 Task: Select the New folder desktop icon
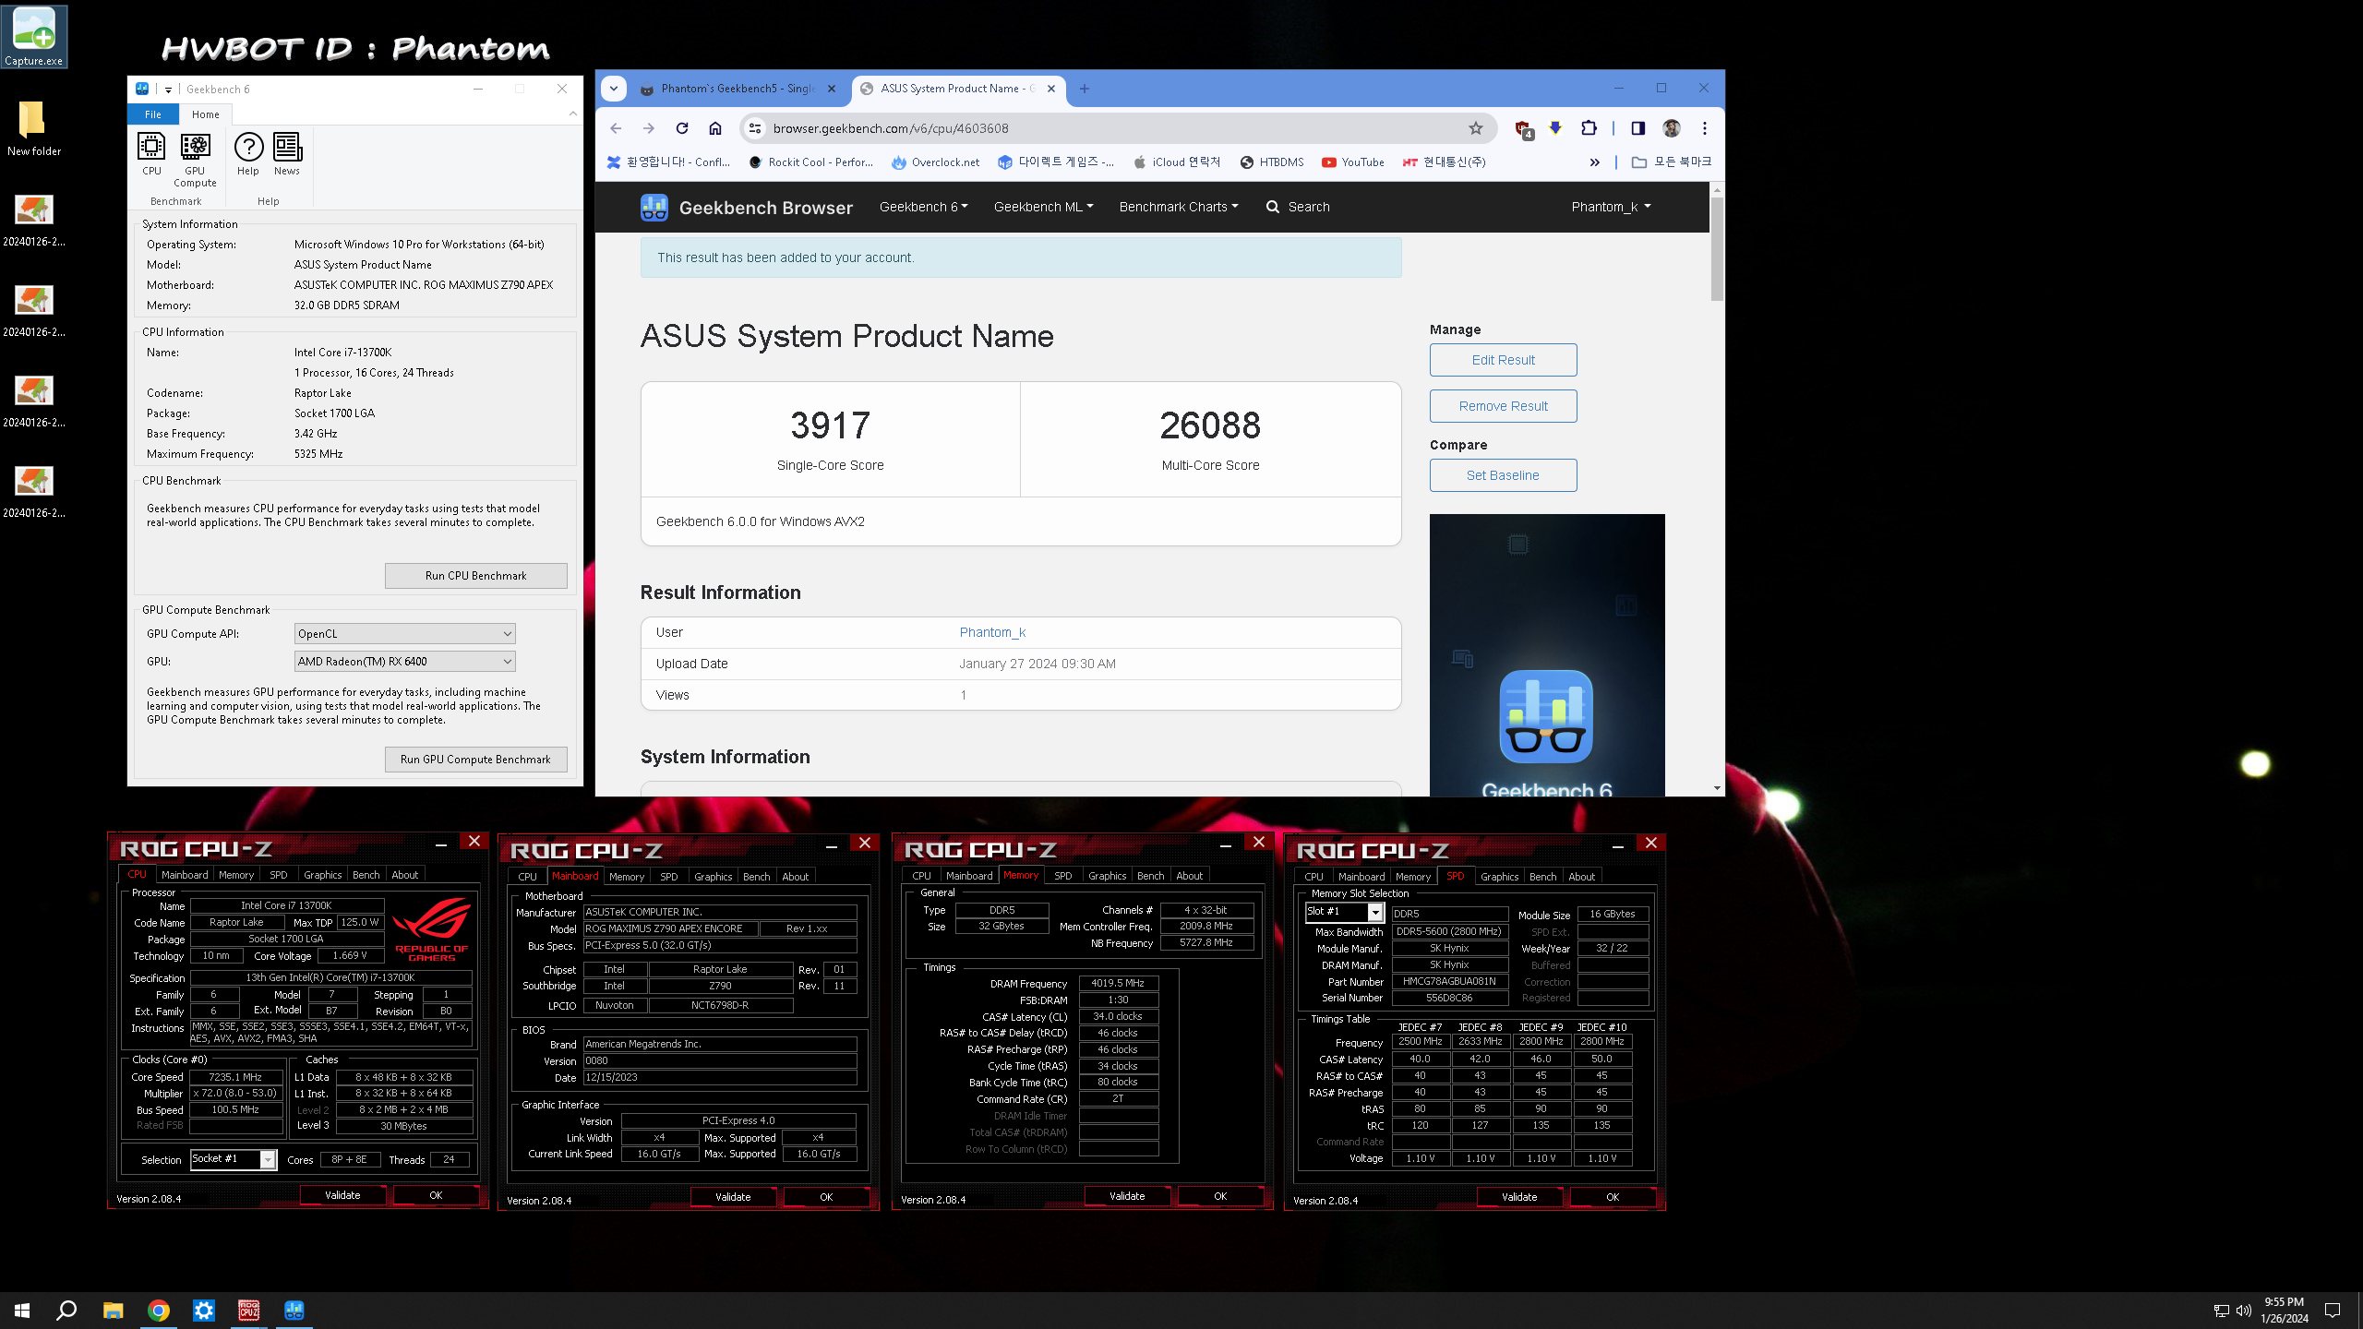coord(34,128)
